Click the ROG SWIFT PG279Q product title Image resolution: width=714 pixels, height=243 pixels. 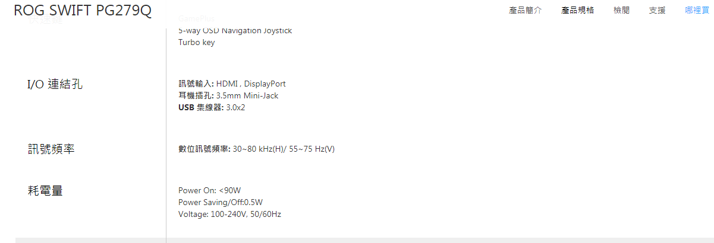(82, 11)
